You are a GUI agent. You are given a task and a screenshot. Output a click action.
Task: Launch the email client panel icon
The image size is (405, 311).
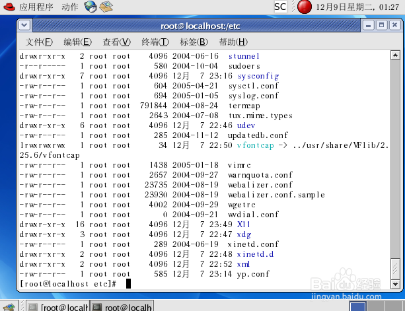(106, 7)
